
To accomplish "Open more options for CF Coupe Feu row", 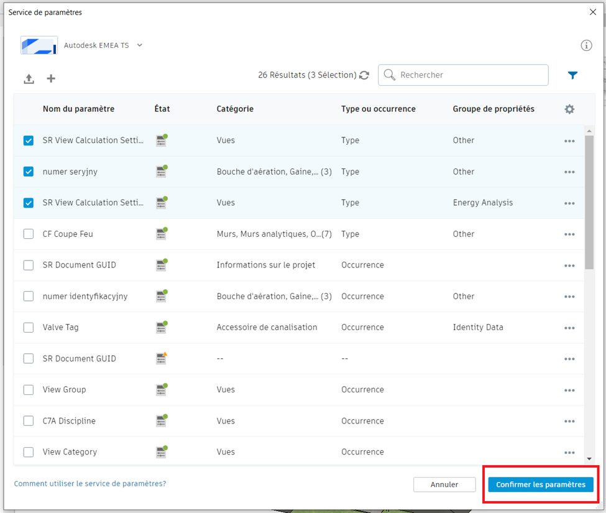I will point(569,234).
